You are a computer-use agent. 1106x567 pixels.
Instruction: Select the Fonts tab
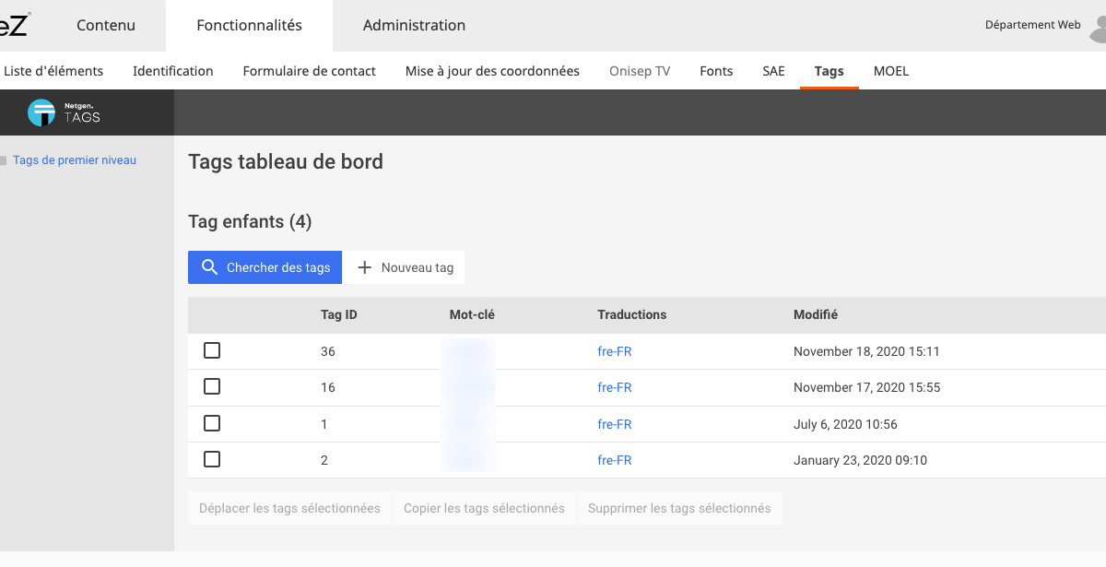point(716,70)
